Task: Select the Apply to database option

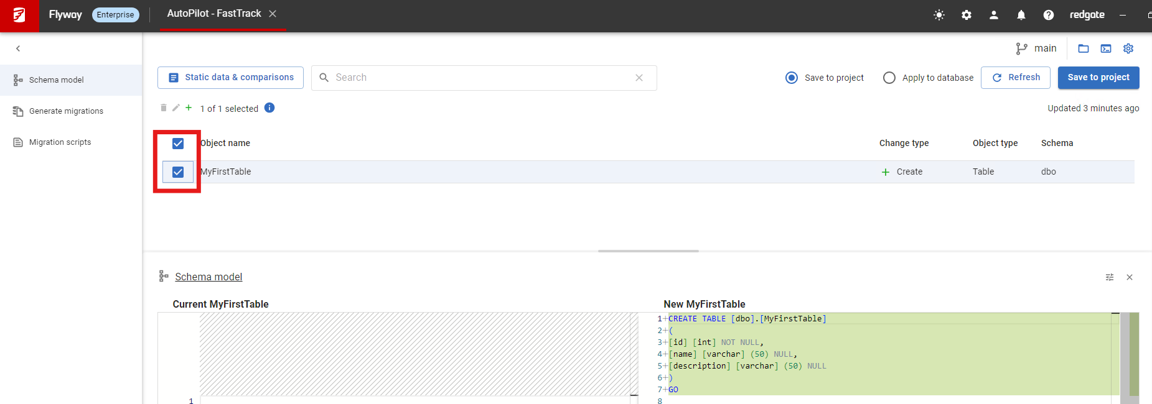Action: click(x=889, y=78)
